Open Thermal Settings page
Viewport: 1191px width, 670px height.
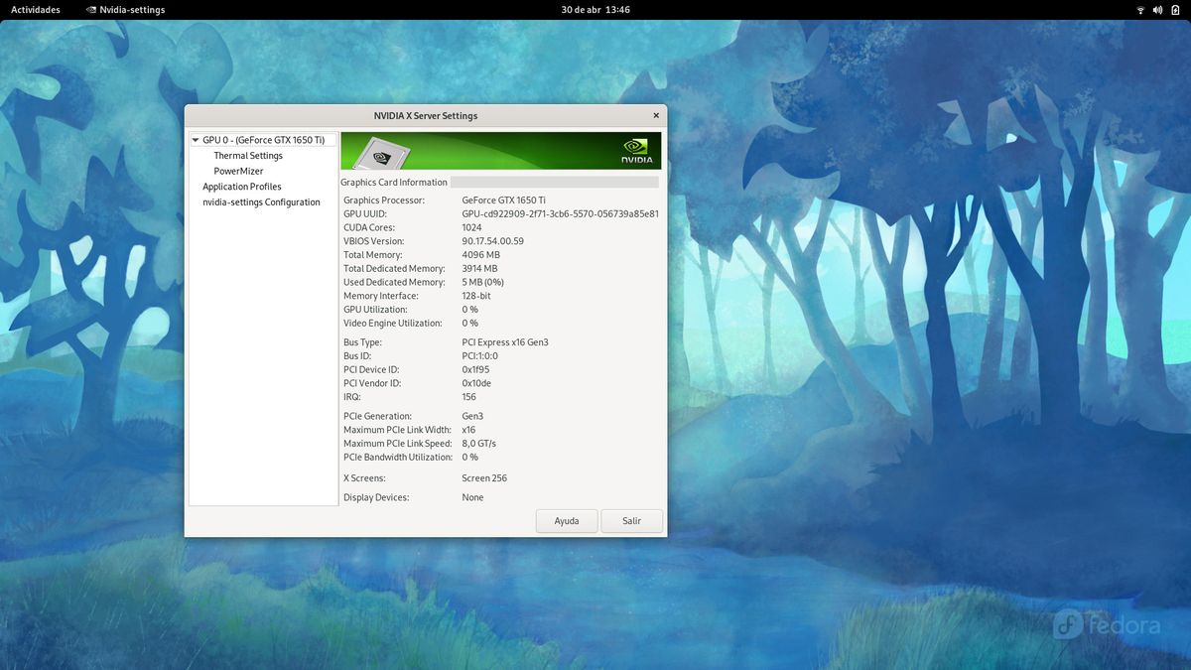point(248,156)
